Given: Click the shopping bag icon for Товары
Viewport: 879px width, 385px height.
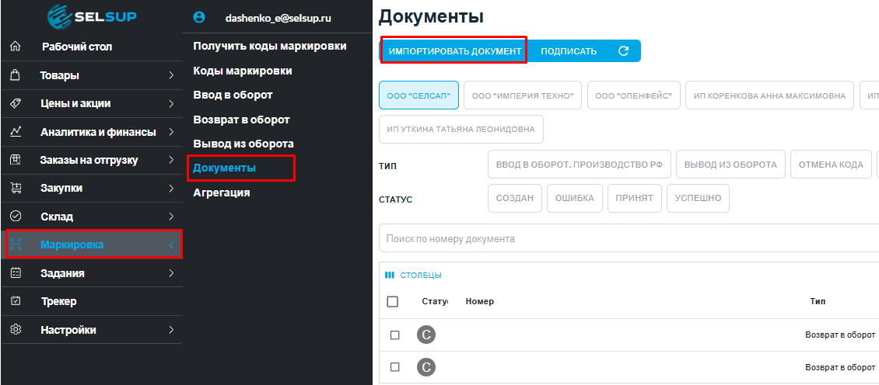Looking at the screenshot, I should coord(15,75).
